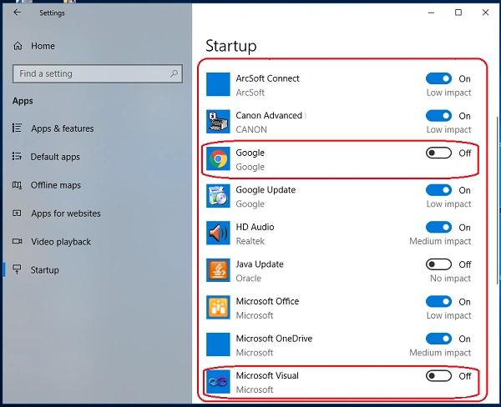The height and width of the screenshot is (407, 501).
Task: Turn off Microsoft Office startup toggle
Action: coord(438,301)
